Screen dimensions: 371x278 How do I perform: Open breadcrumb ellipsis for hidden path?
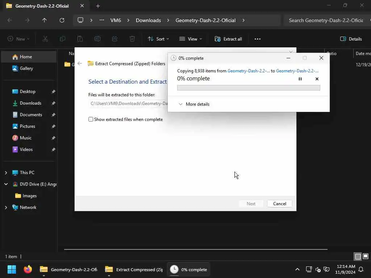[x=102, y=20]
